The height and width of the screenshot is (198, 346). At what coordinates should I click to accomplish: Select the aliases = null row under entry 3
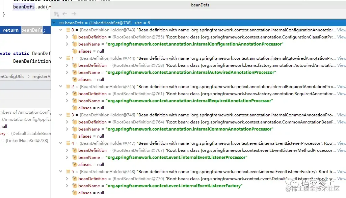coord(91,136)
